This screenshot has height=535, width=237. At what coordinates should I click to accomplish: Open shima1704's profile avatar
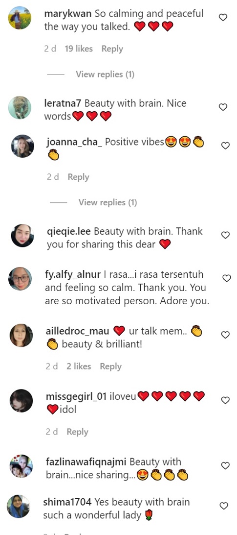click(x=19, y=507)
